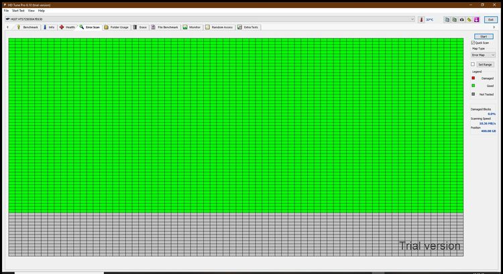Switch to the Info tab
Screen dimensions: 503x274
pyautogui.click(x=49, y=27)
